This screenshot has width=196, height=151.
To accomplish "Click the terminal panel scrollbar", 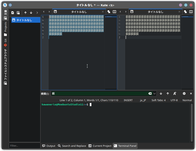I will (192, 123).
